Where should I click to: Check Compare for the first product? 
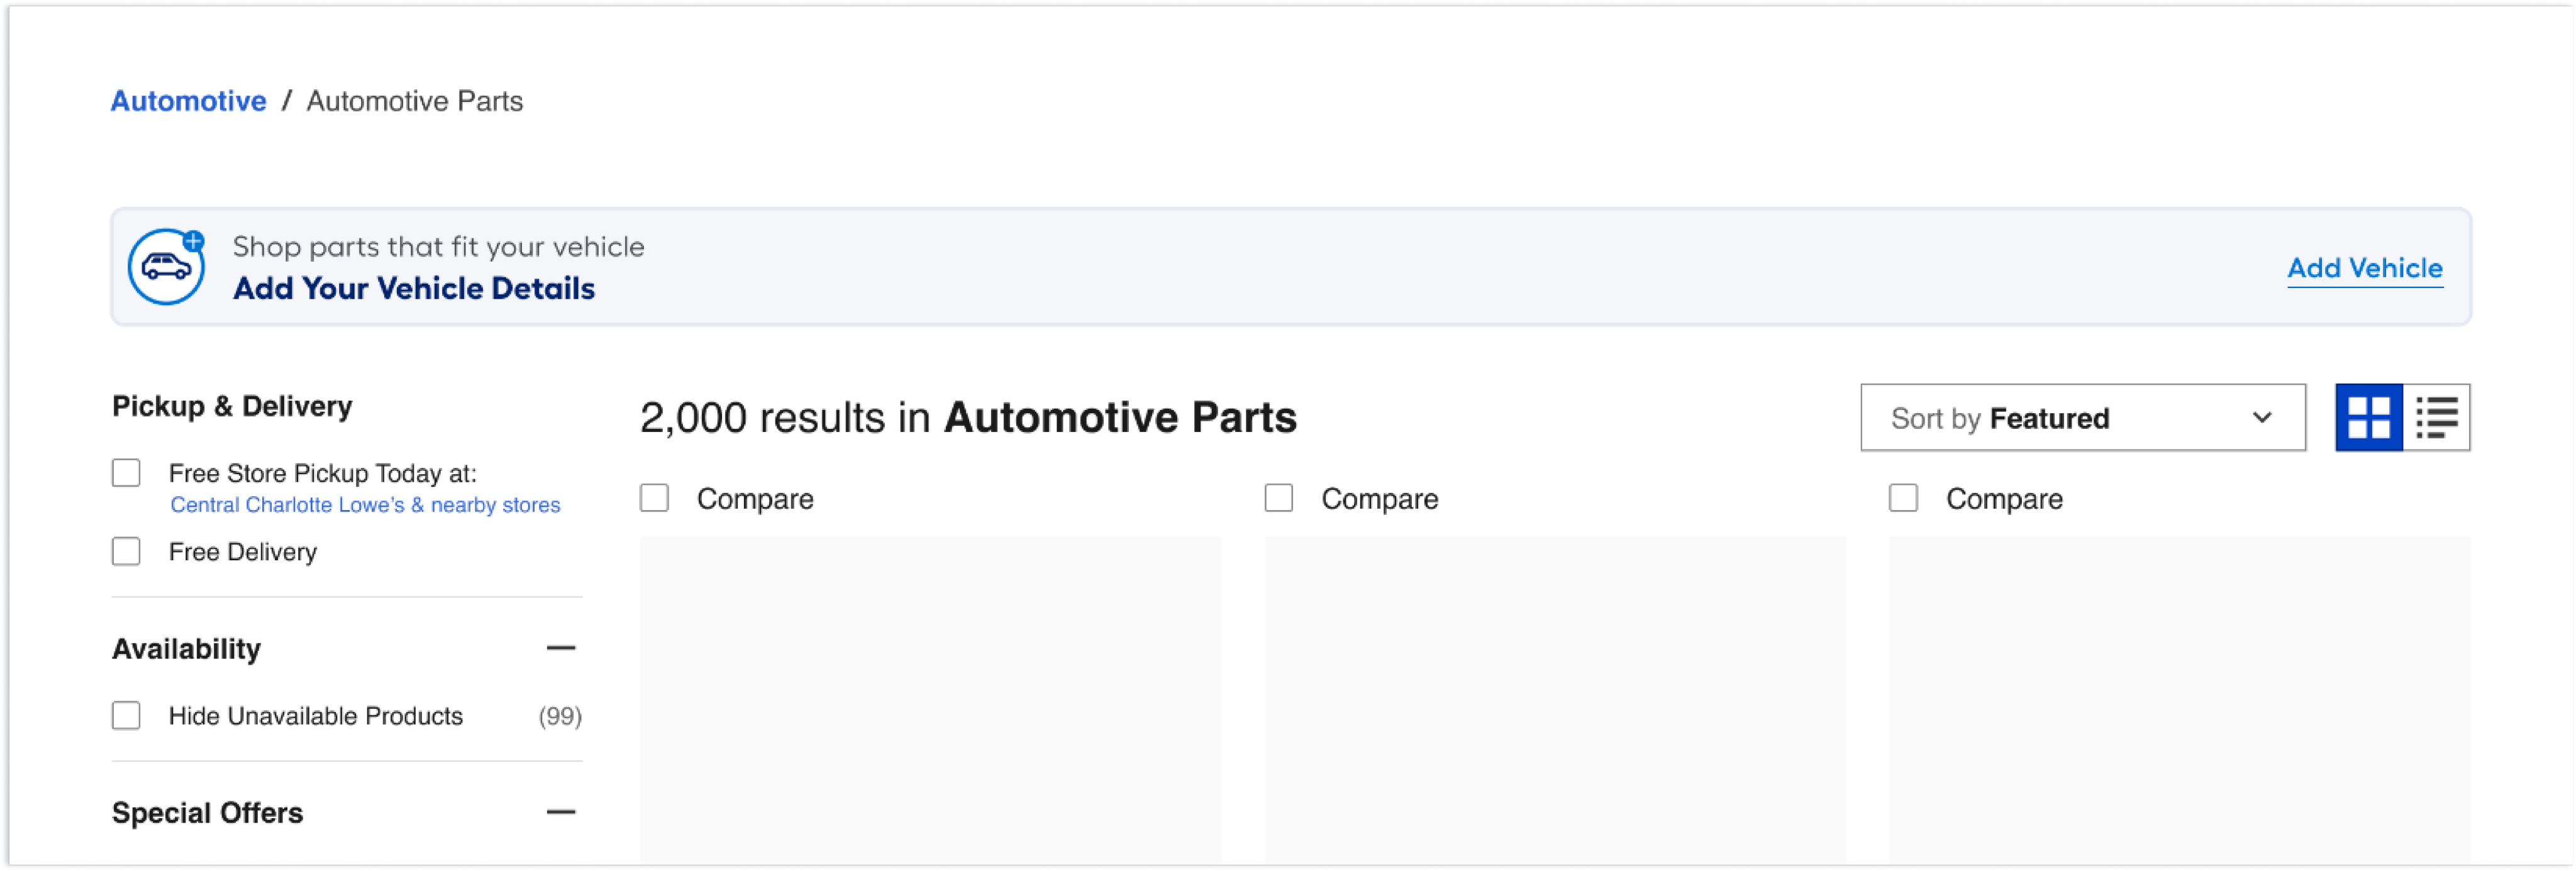click(654, 498)
